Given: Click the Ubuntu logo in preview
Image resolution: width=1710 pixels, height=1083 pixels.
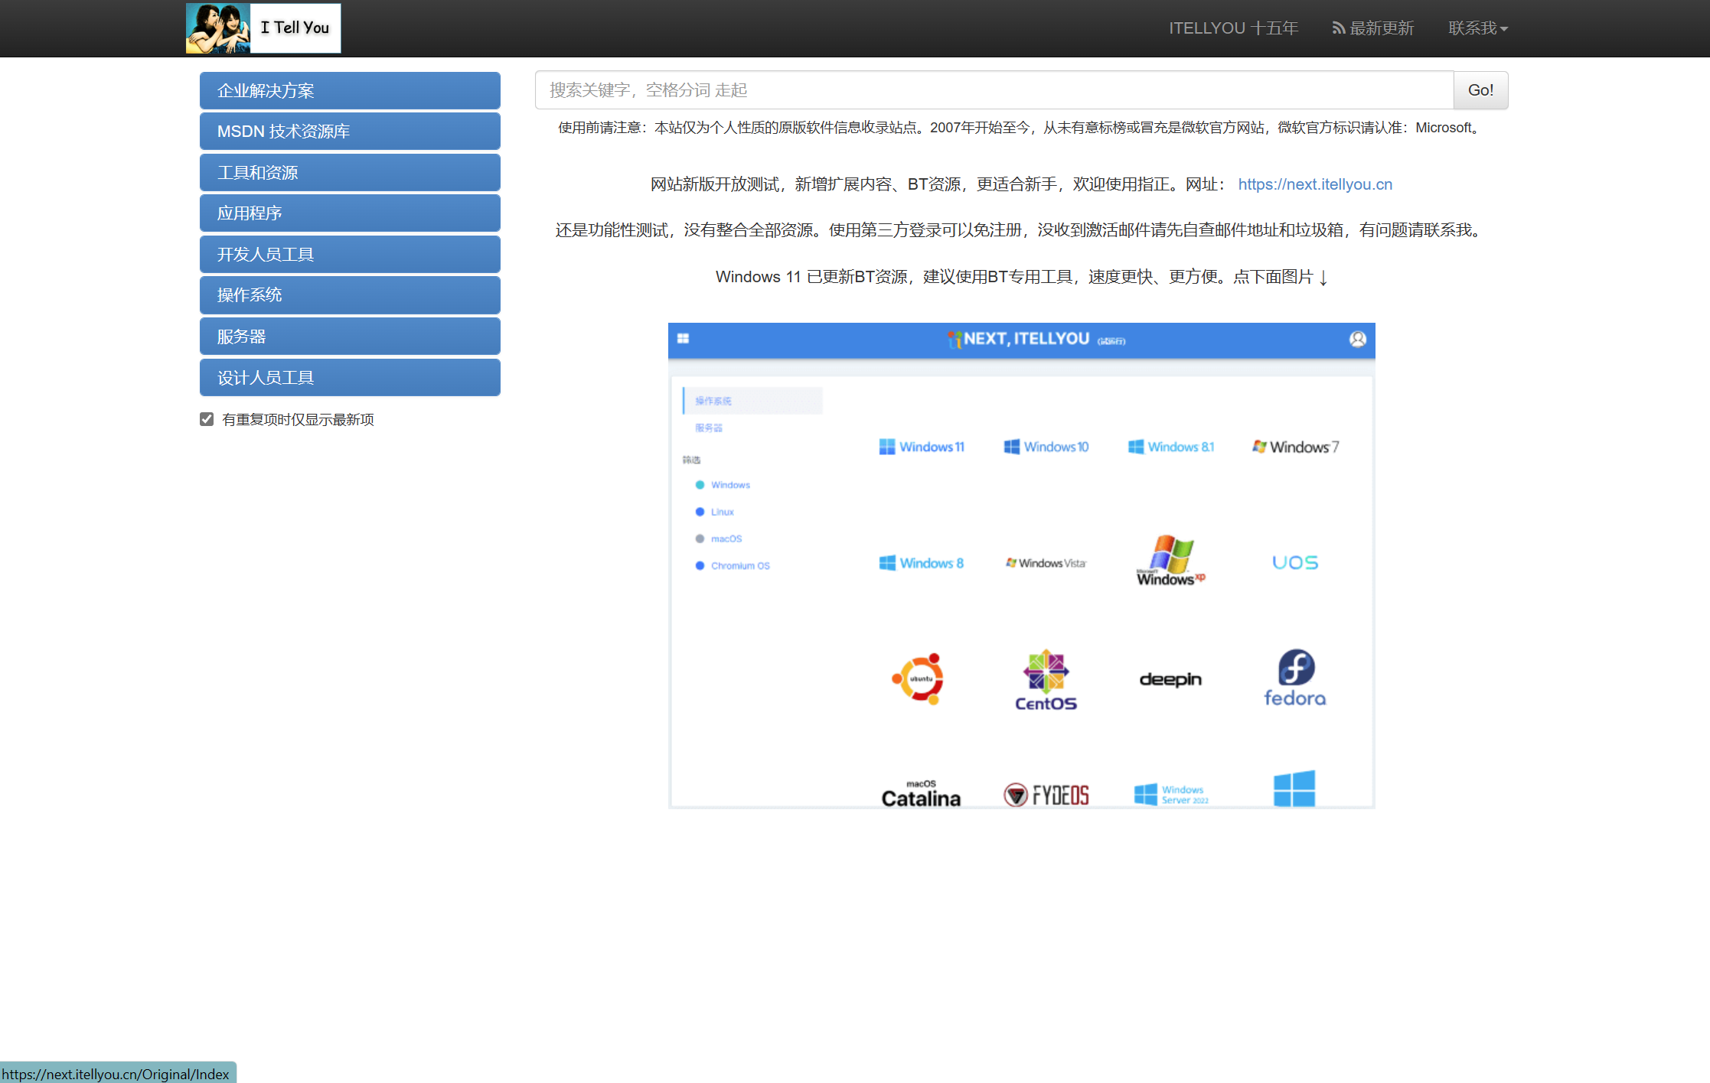Looking at the screenshot, I should pos(919,678).
